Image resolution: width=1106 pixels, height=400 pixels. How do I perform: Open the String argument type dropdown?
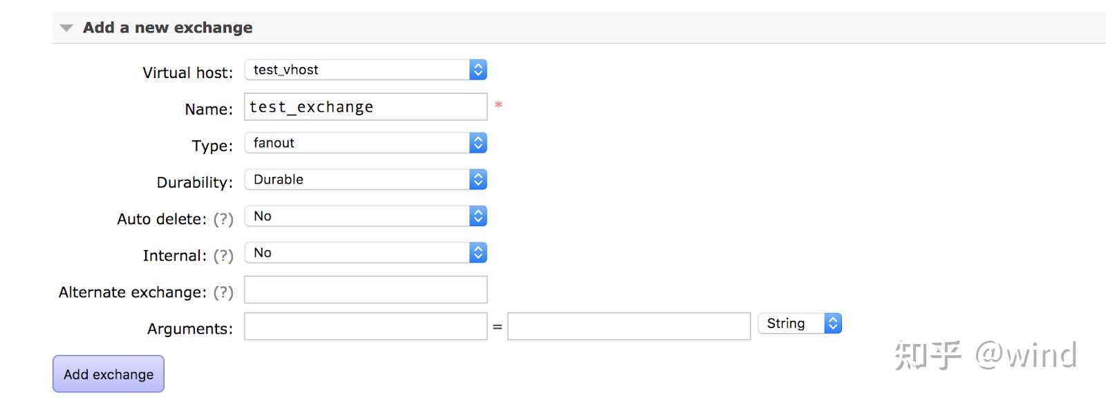[x=799, y=323]
